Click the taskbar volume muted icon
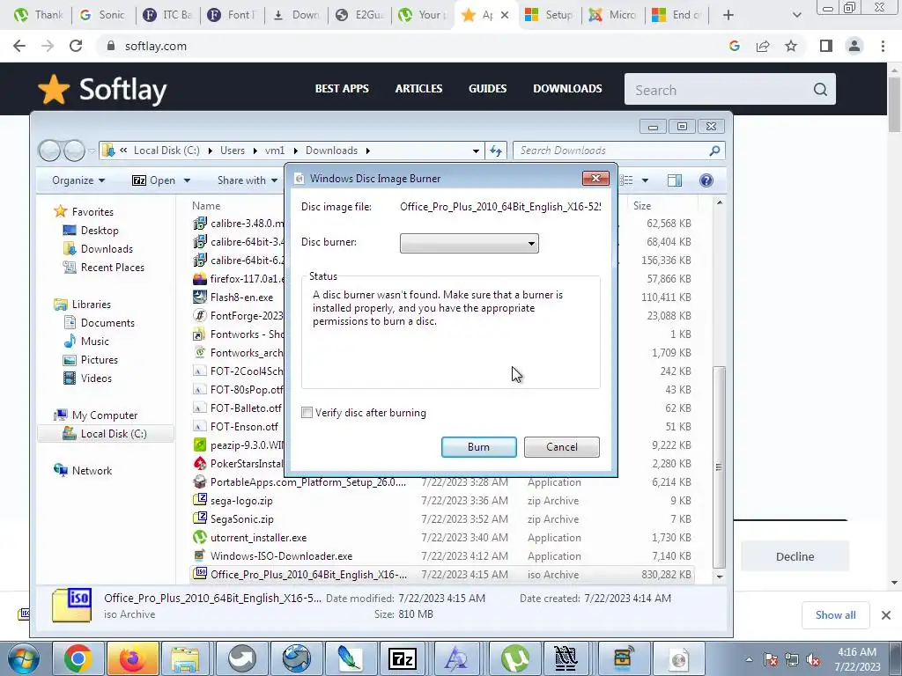The height and width of the screenshot is (676, 902). tap(813, 660)
